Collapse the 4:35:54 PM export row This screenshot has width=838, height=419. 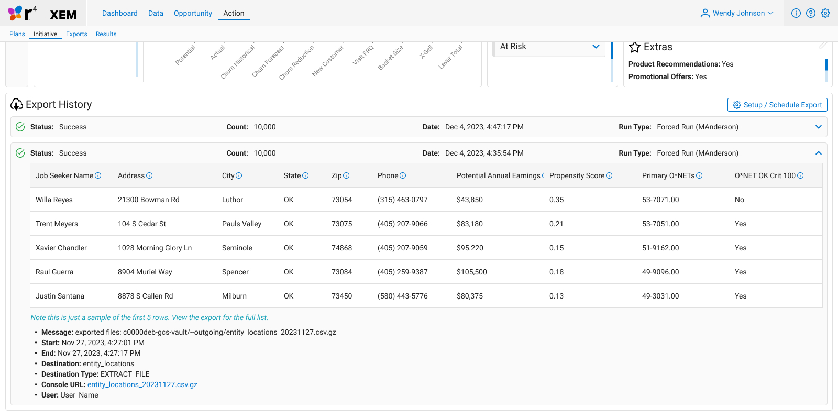(819, 153)
